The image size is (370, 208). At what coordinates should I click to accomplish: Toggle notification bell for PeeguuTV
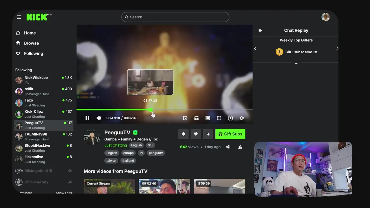183,134
